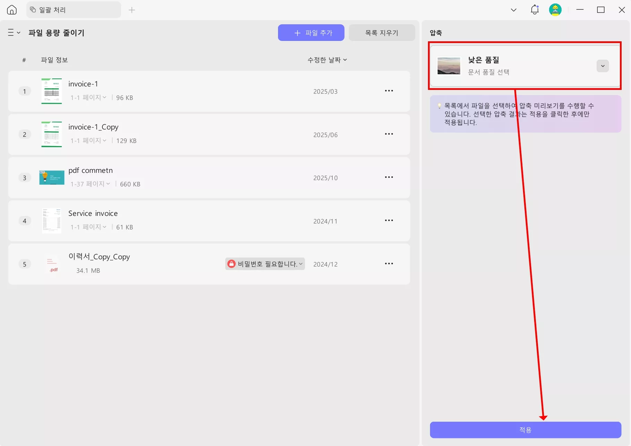Click the 96 KB file size

coord(125,98)
